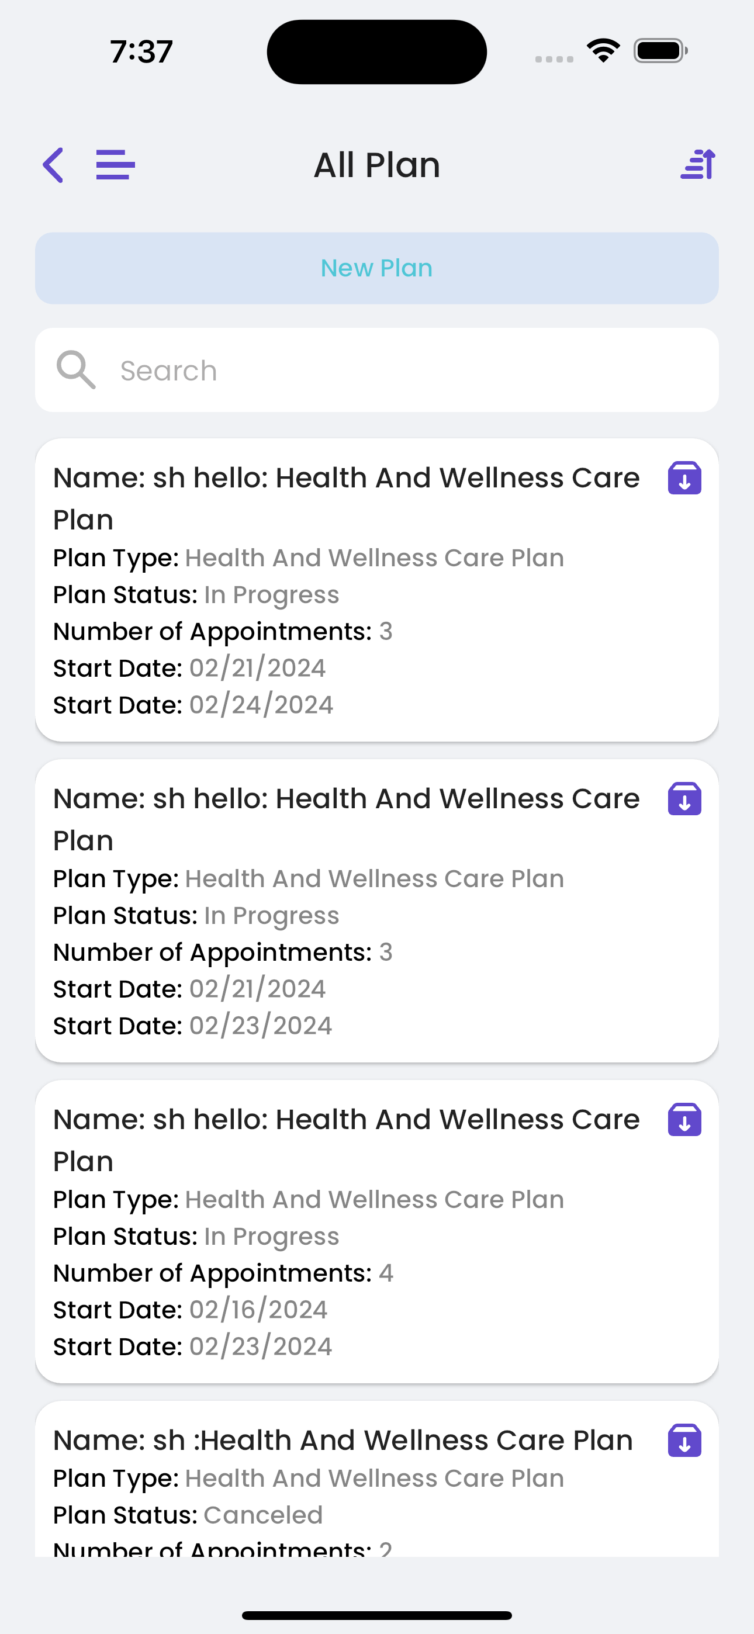This screenshot has height=1634, width=754.
Task: Archive the first plan ending 02/24/2024
Action: [684, 477]
